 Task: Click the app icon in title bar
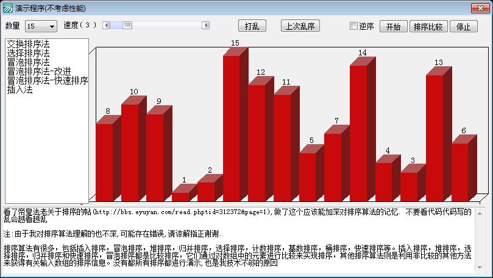(8, 8)
